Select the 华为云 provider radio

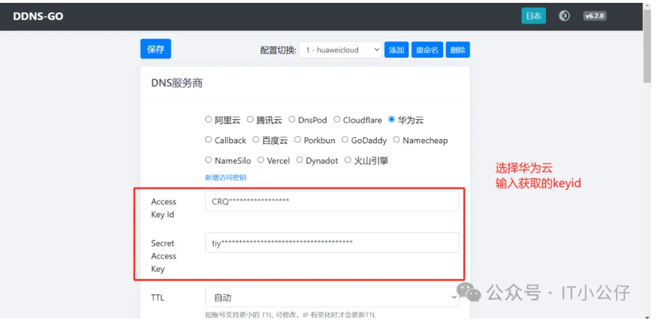click(x=392, y=120)
